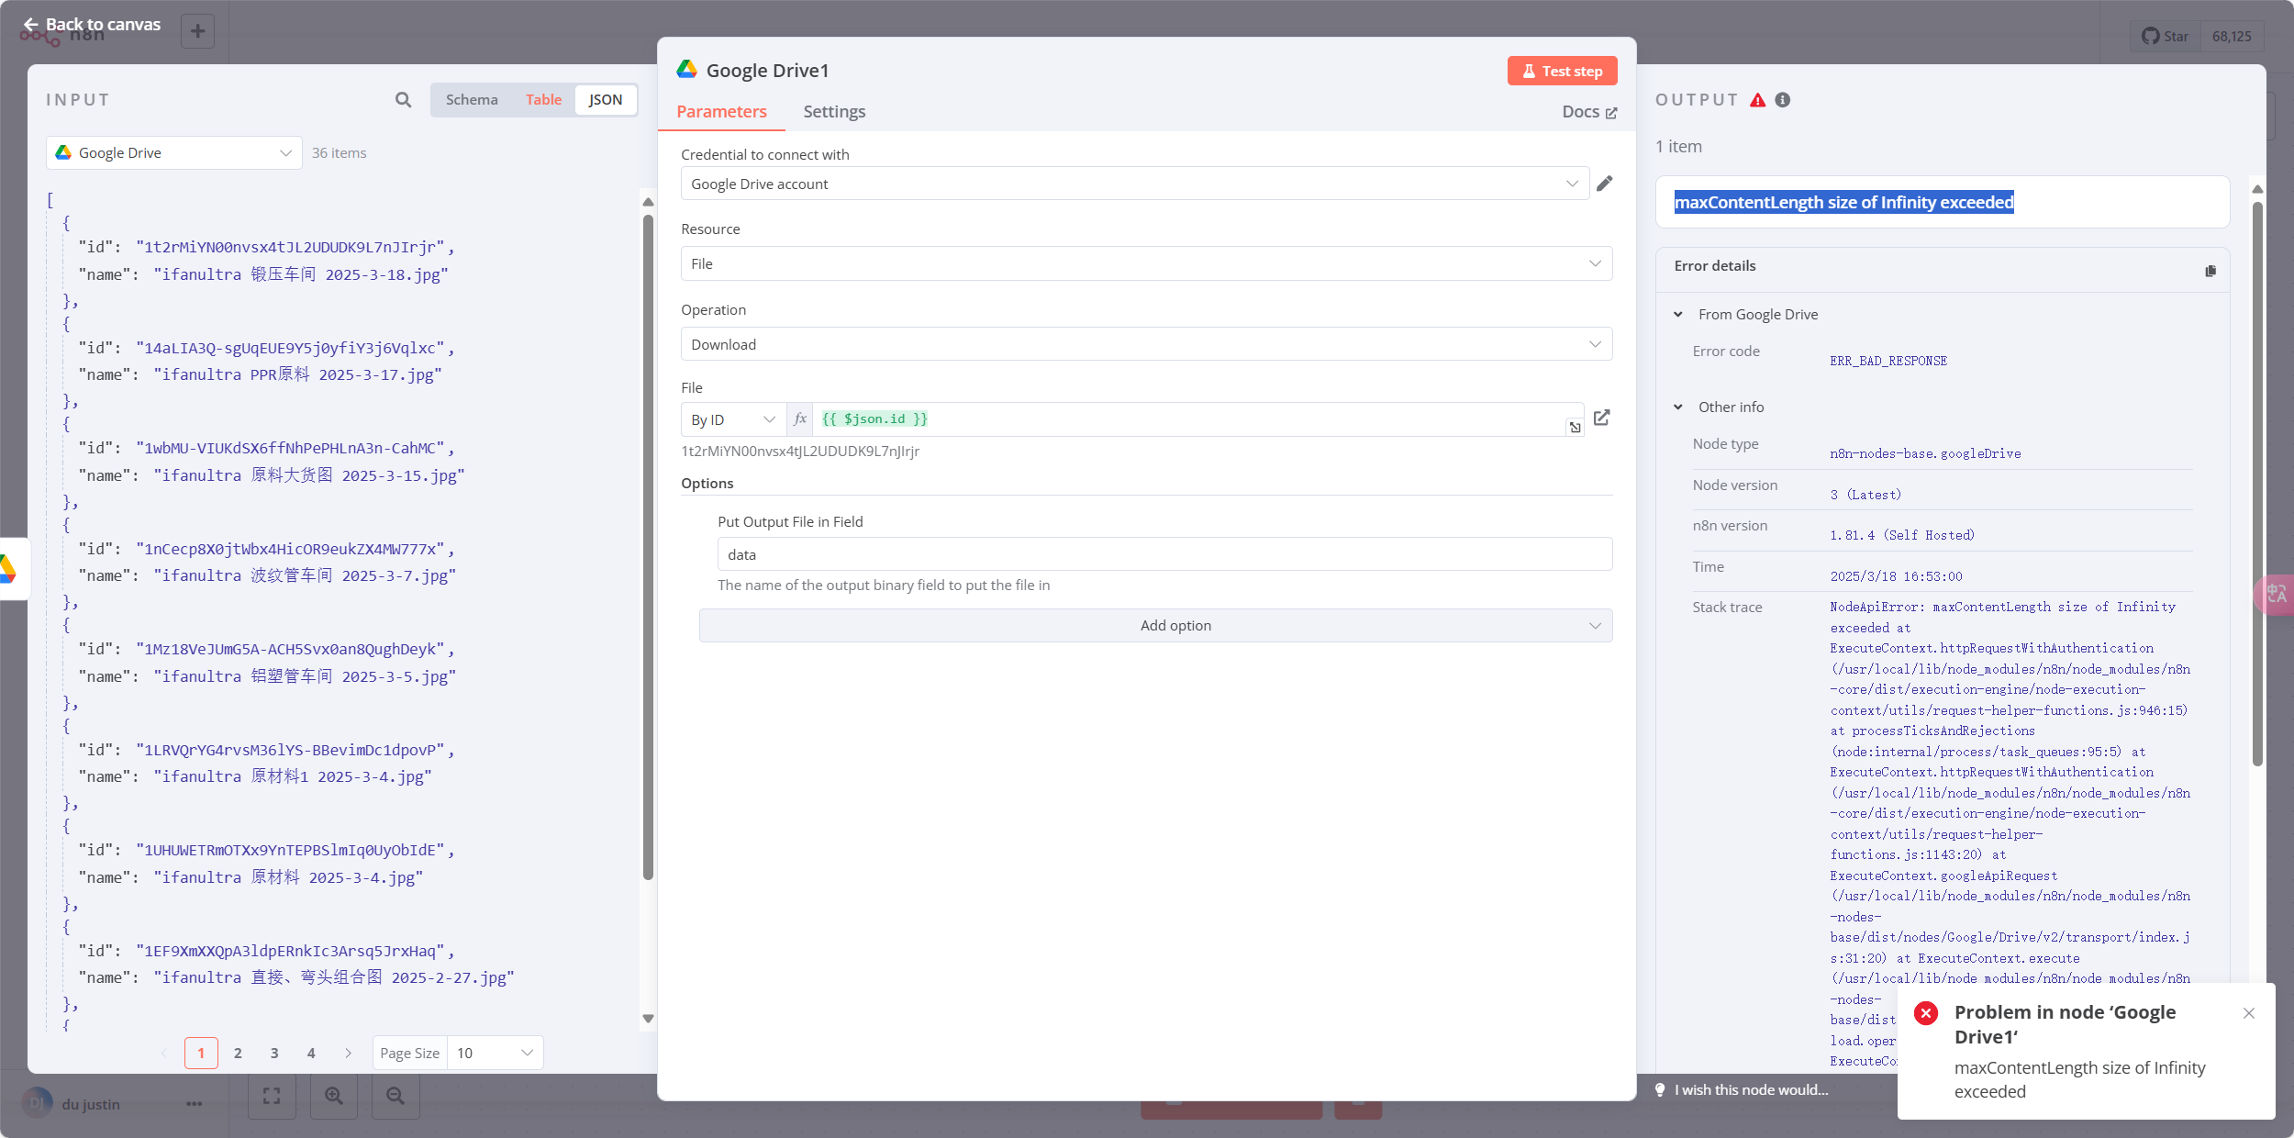Click the output info icon
Screen dimensions: 2294x1138
point(1782,100)
